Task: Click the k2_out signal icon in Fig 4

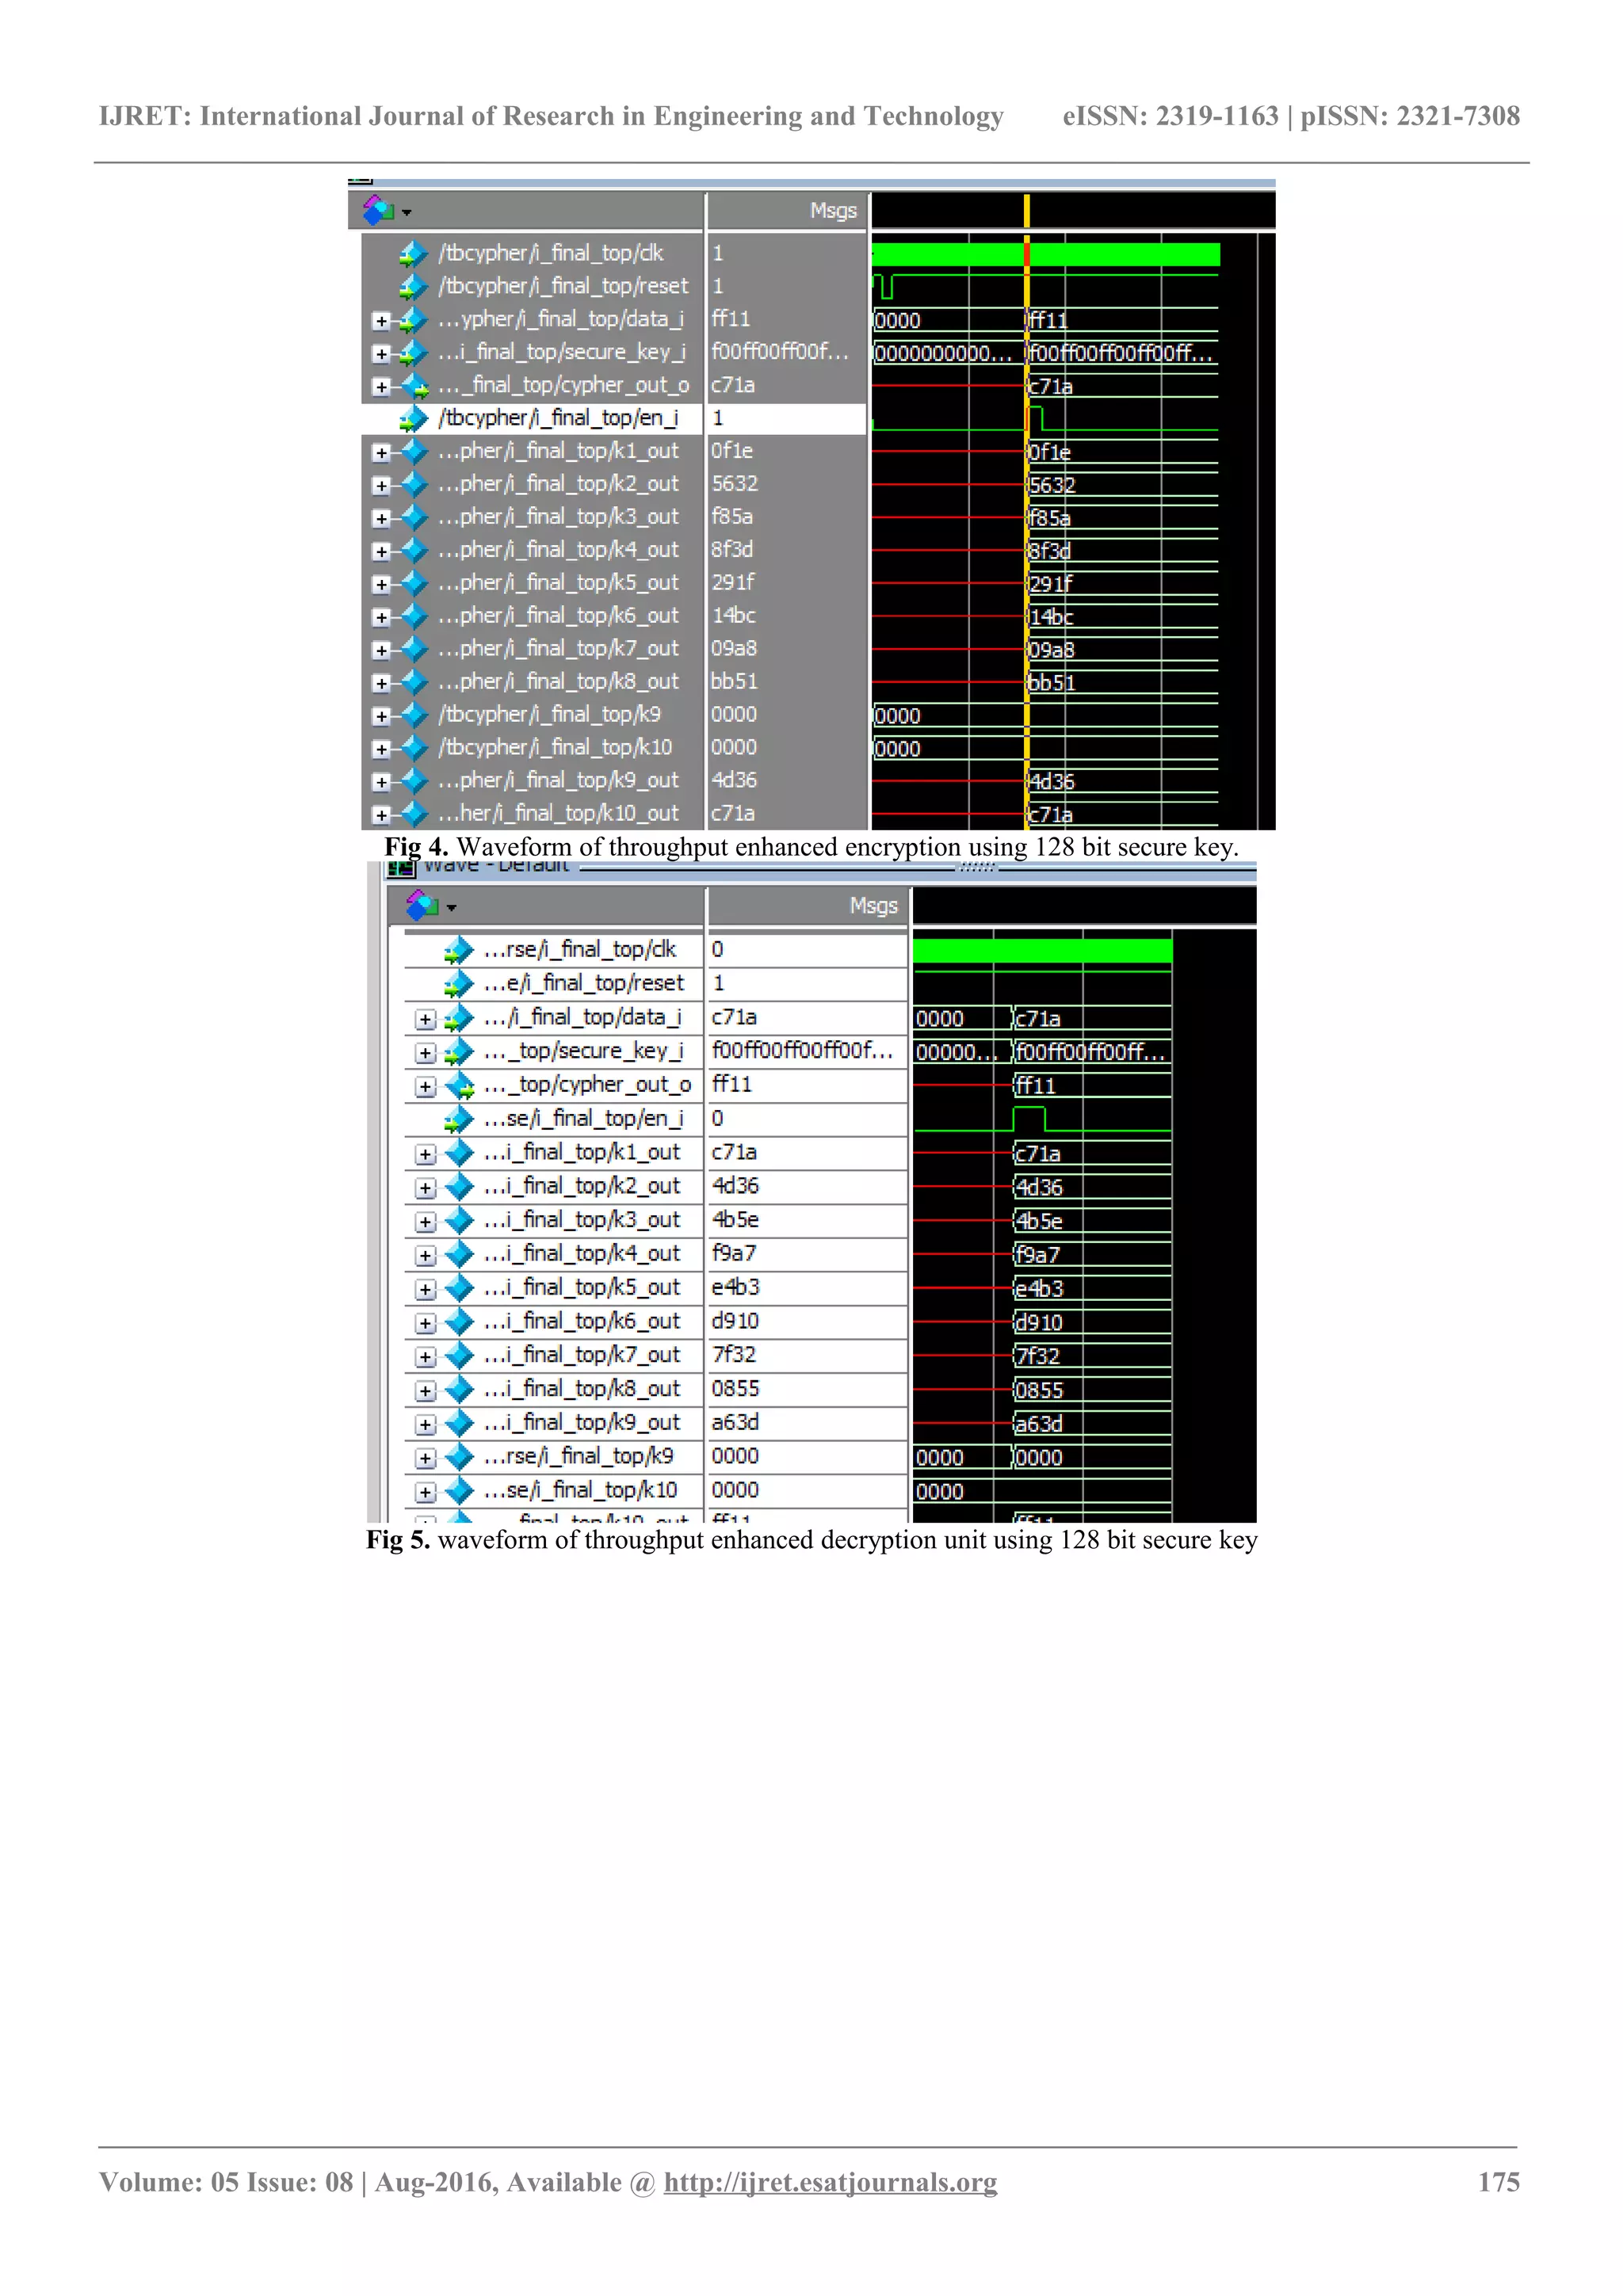Action: tap(413, 484)
